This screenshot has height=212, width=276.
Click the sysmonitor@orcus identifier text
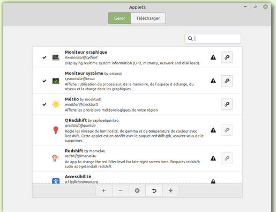point(80,78)
